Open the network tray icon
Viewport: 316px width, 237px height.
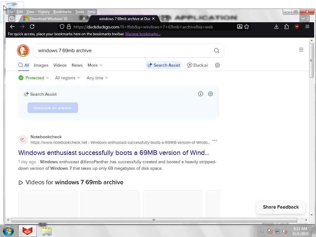click(x=277, y=231)
